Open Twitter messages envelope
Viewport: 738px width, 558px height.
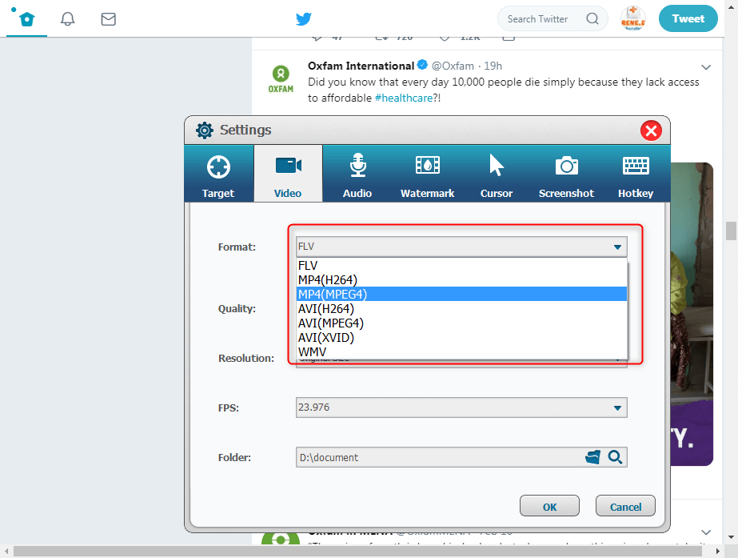[x=109, y=19]
